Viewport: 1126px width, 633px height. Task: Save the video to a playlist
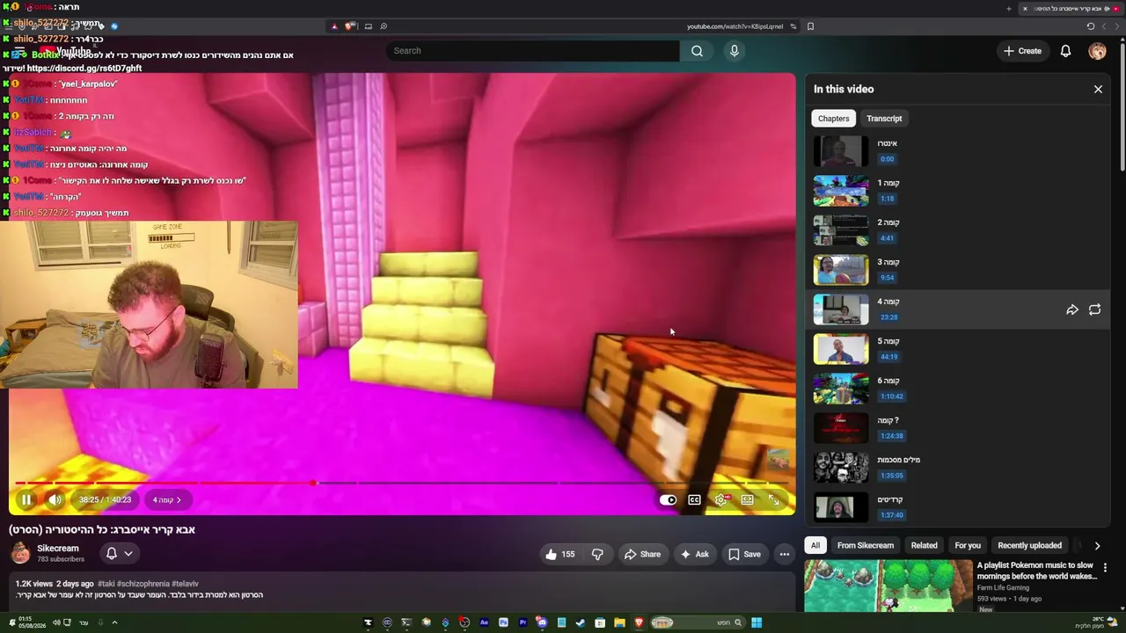(x=744, y=554)
